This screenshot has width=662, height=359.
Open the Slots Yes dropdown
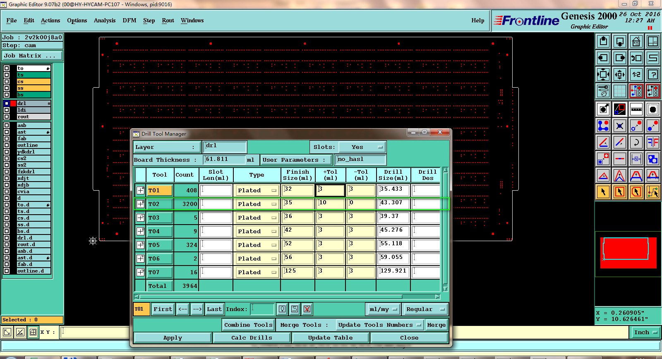362,147
